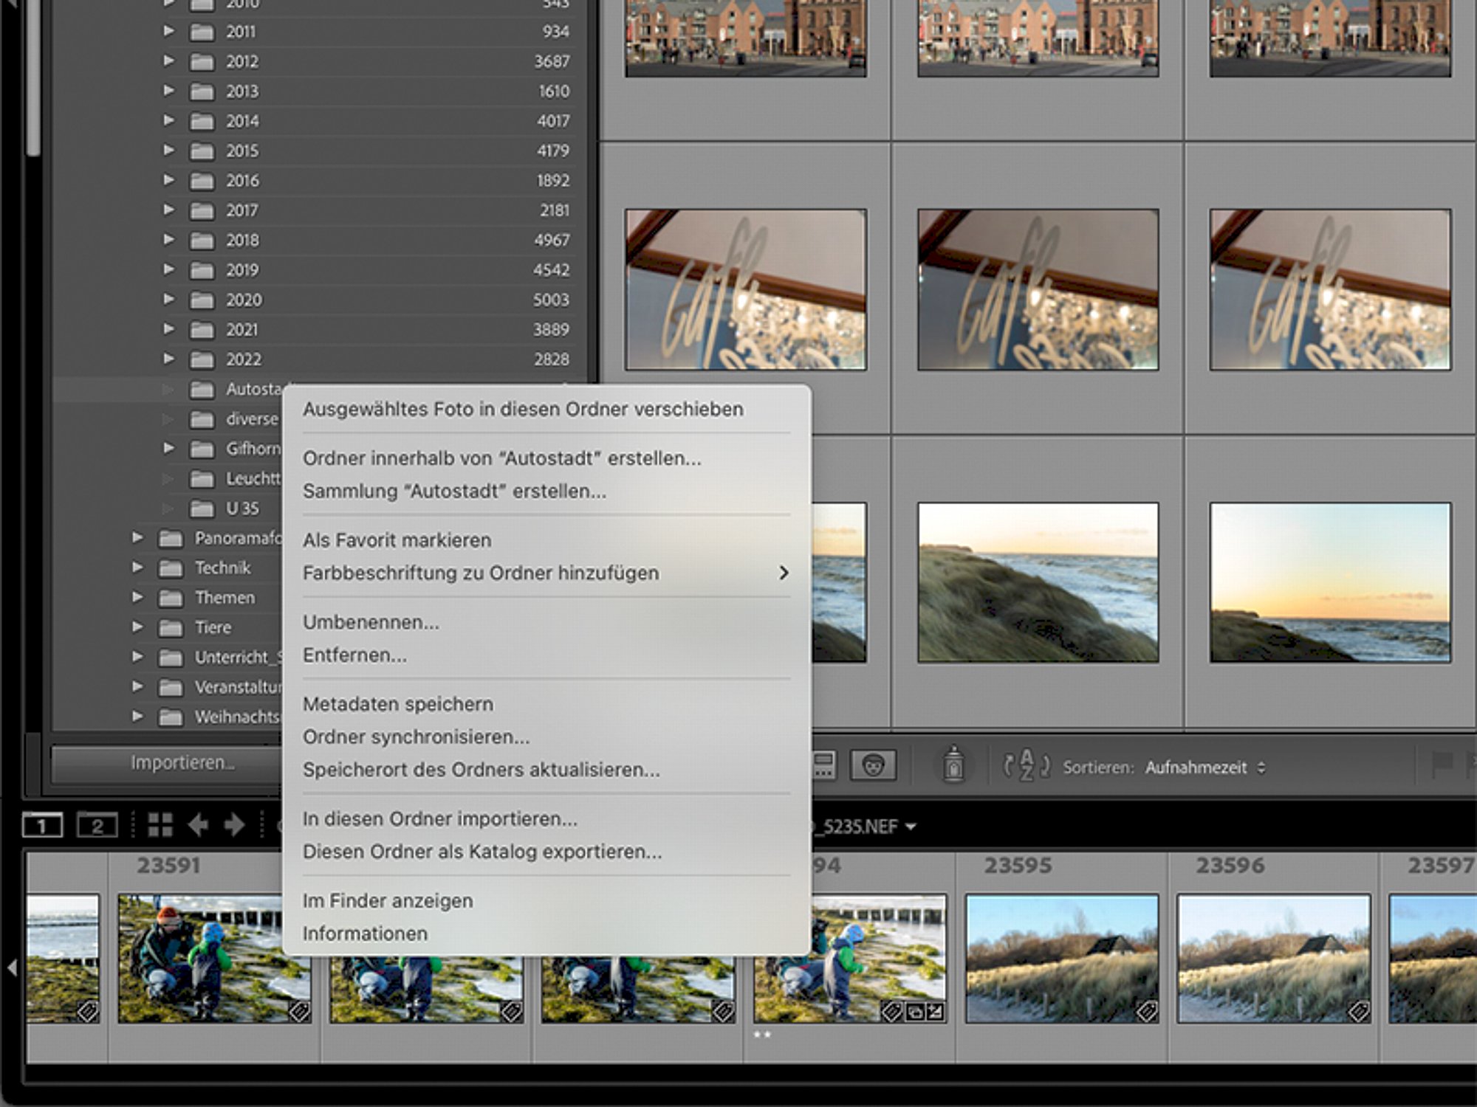
Task: Select sunset sky grid thumbnail at right
Action: click(x=1330, y=583)
